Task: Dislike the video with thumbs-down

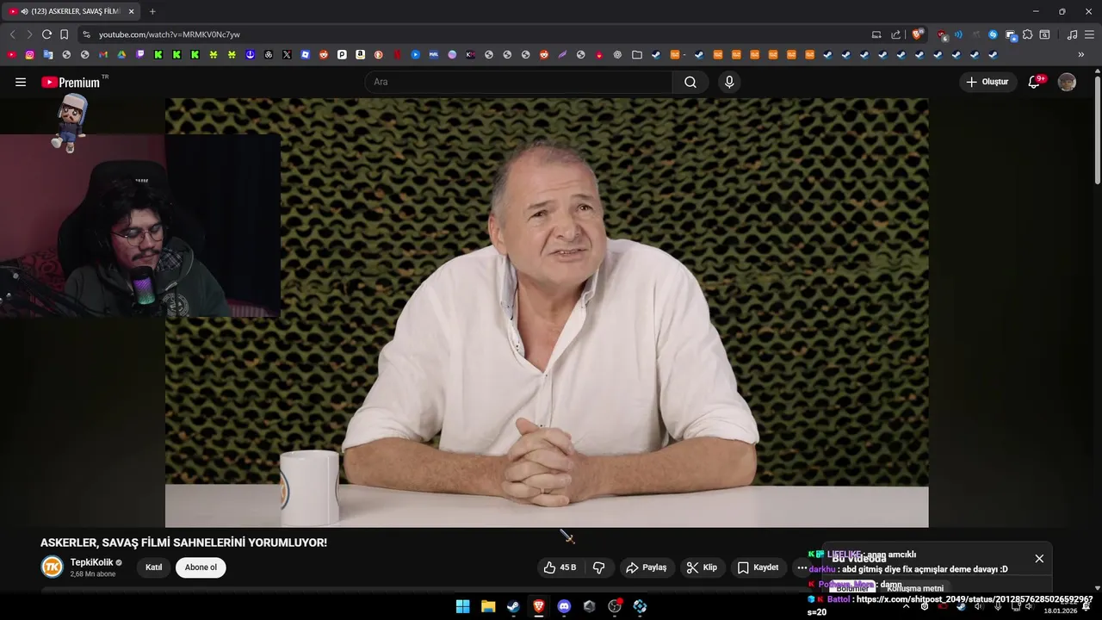Action: [x=598, y=567]
